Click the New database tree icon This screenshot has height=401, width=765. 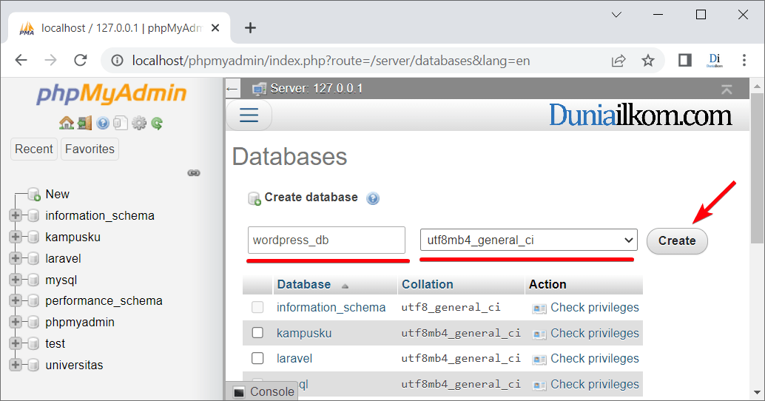(x=34, y=195)
